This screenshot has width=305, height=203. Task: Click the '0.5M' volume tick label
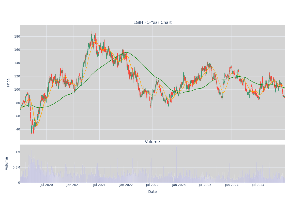click(x=16, y=167)
